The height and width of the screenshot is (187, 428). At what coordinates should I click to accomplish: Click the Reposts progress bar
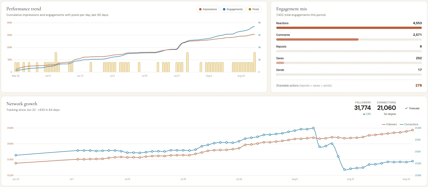click(349, 51)
